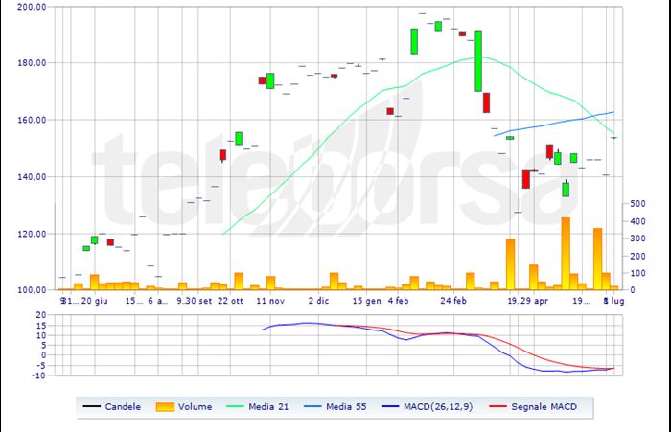
Task: Click the green Media 21 legend line marker
Action: pos(235,406)
